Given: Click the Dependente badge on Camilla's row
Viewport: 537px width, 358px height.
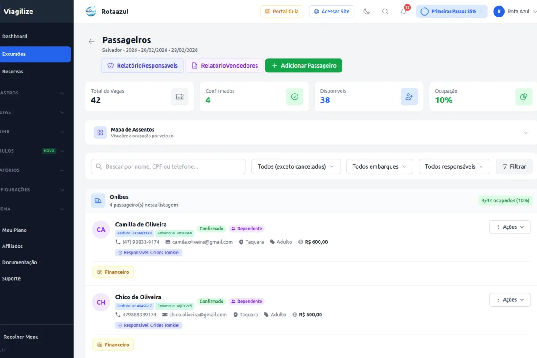Looking at the screenshot, I should pos(247,229).
